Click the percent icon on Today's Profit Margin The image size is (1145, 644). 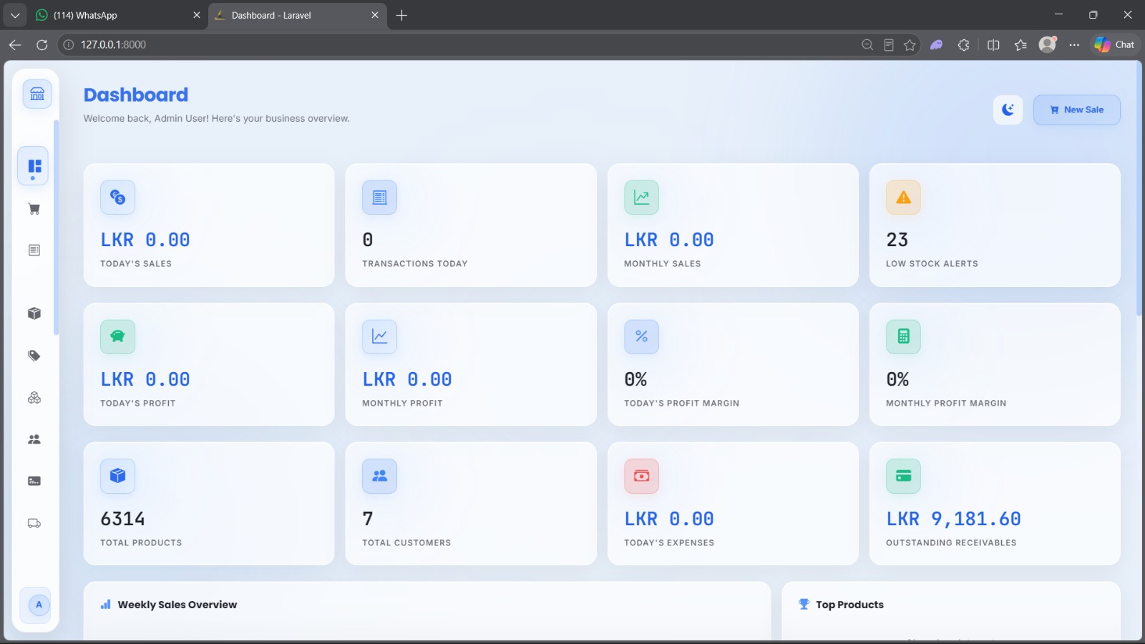click(x=641, y=336)
